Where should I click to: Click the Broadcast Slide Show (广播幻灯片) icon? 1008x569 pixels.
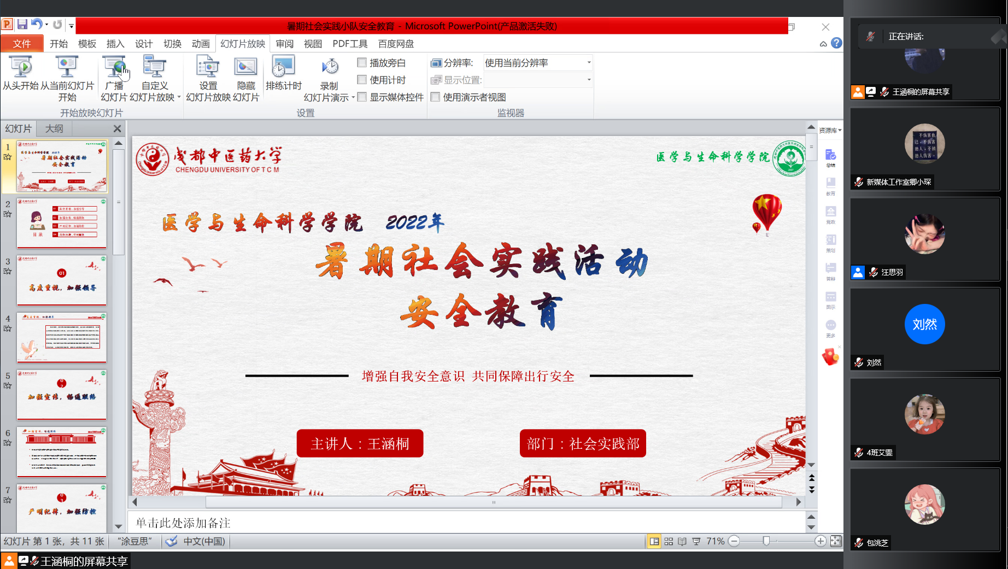[x=114, y=67]
